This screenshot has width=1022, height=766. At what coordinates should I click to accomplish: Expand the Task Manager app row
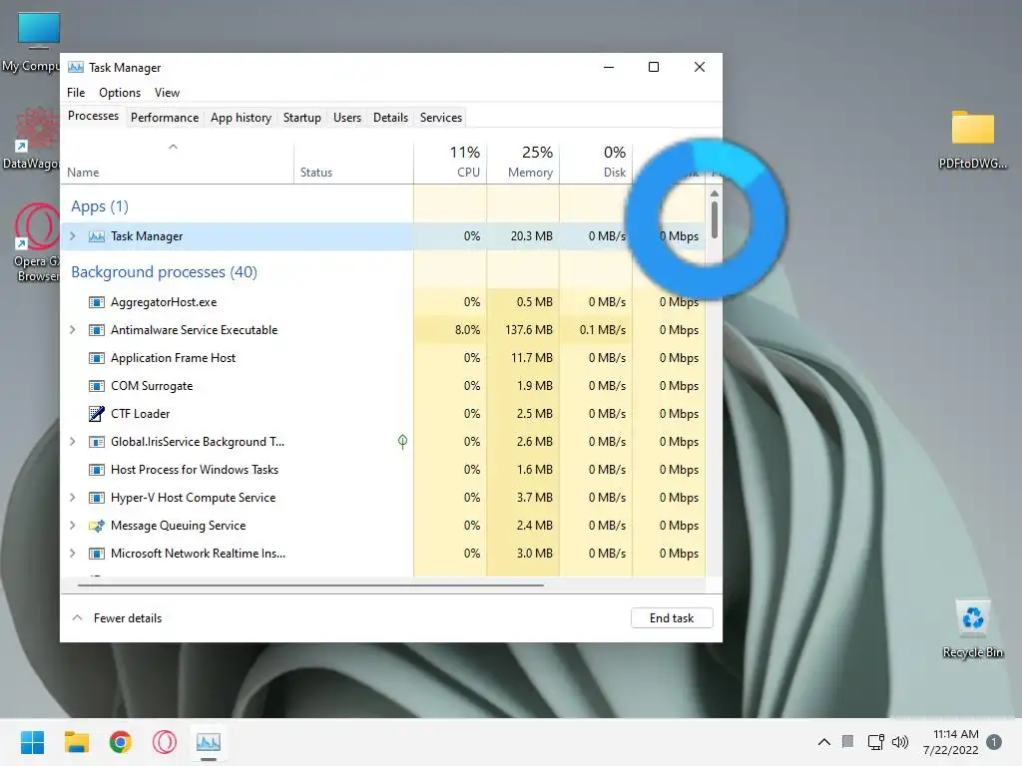click(x=72, y=235)
